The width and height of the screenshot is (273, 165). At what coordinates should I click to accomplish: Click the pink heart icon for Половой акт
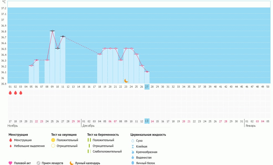point(11,163)
